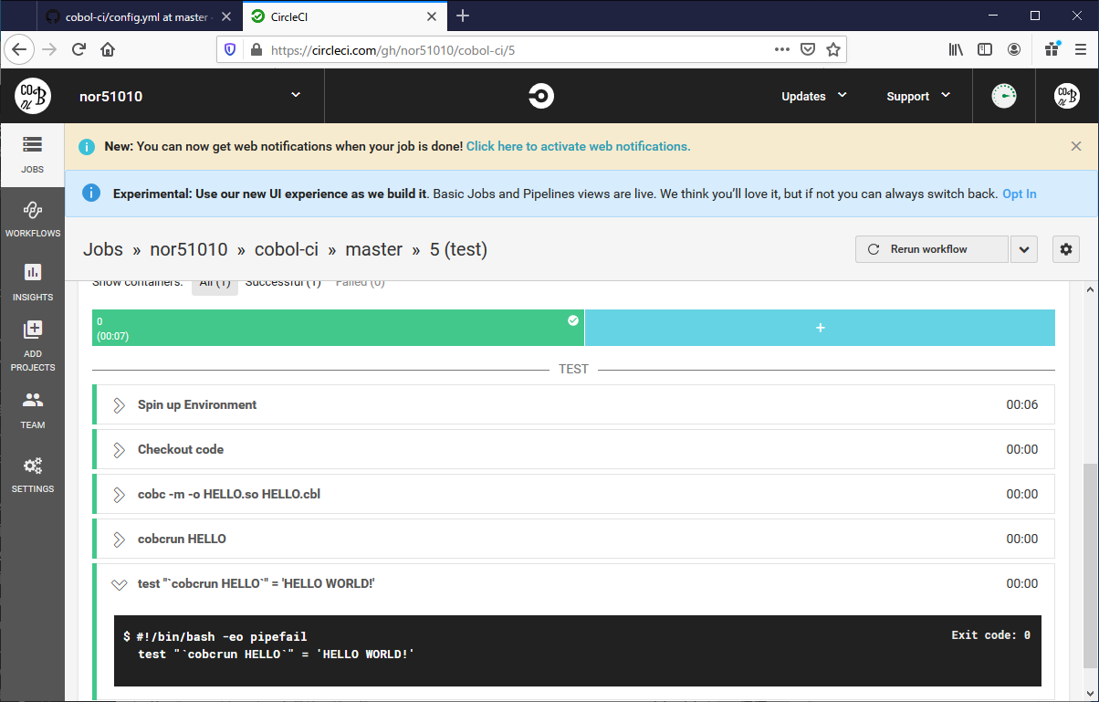Open the Rerun workflow options arrow
The width and height of the screenshot is (1099, 702).
[x=1024, y=249]
